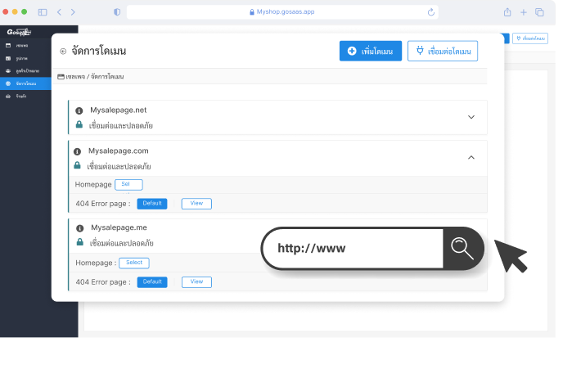Collapse the Mysalepage.com domain row
This screenshot has width=563, height=378.
[x=471, y=158]
